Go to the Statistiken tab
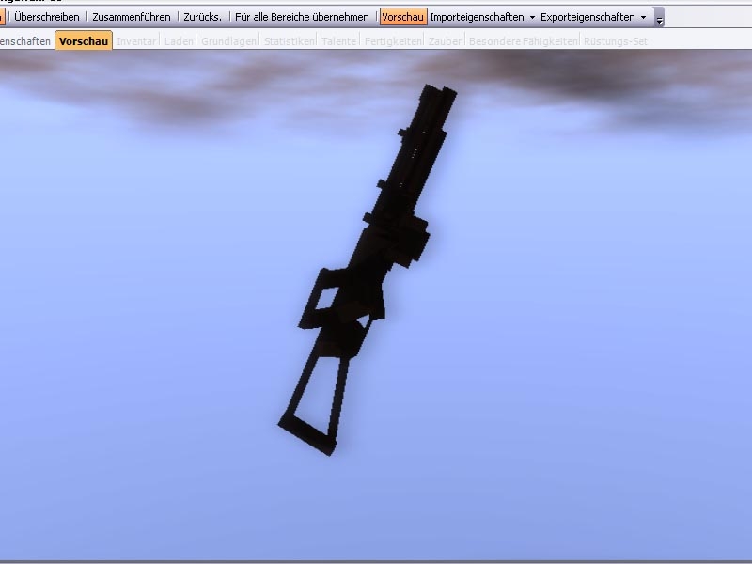 coord(289,41)
